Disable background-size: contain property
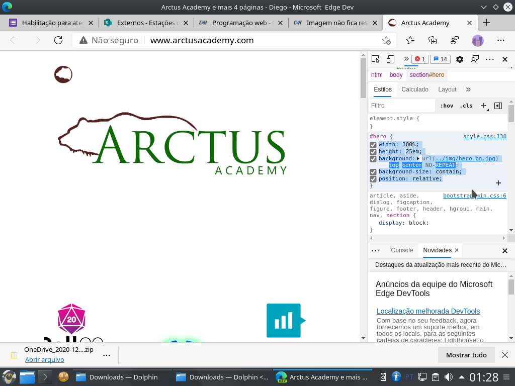Viewport: 515px width, 386px height. pos(373,172)
